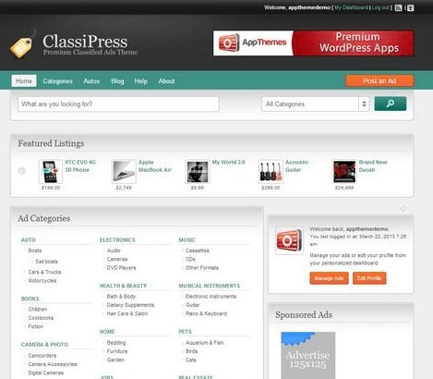433x379 pixels.
Task: Open the ELECTRONICS category heading
Action: (117, 240)
